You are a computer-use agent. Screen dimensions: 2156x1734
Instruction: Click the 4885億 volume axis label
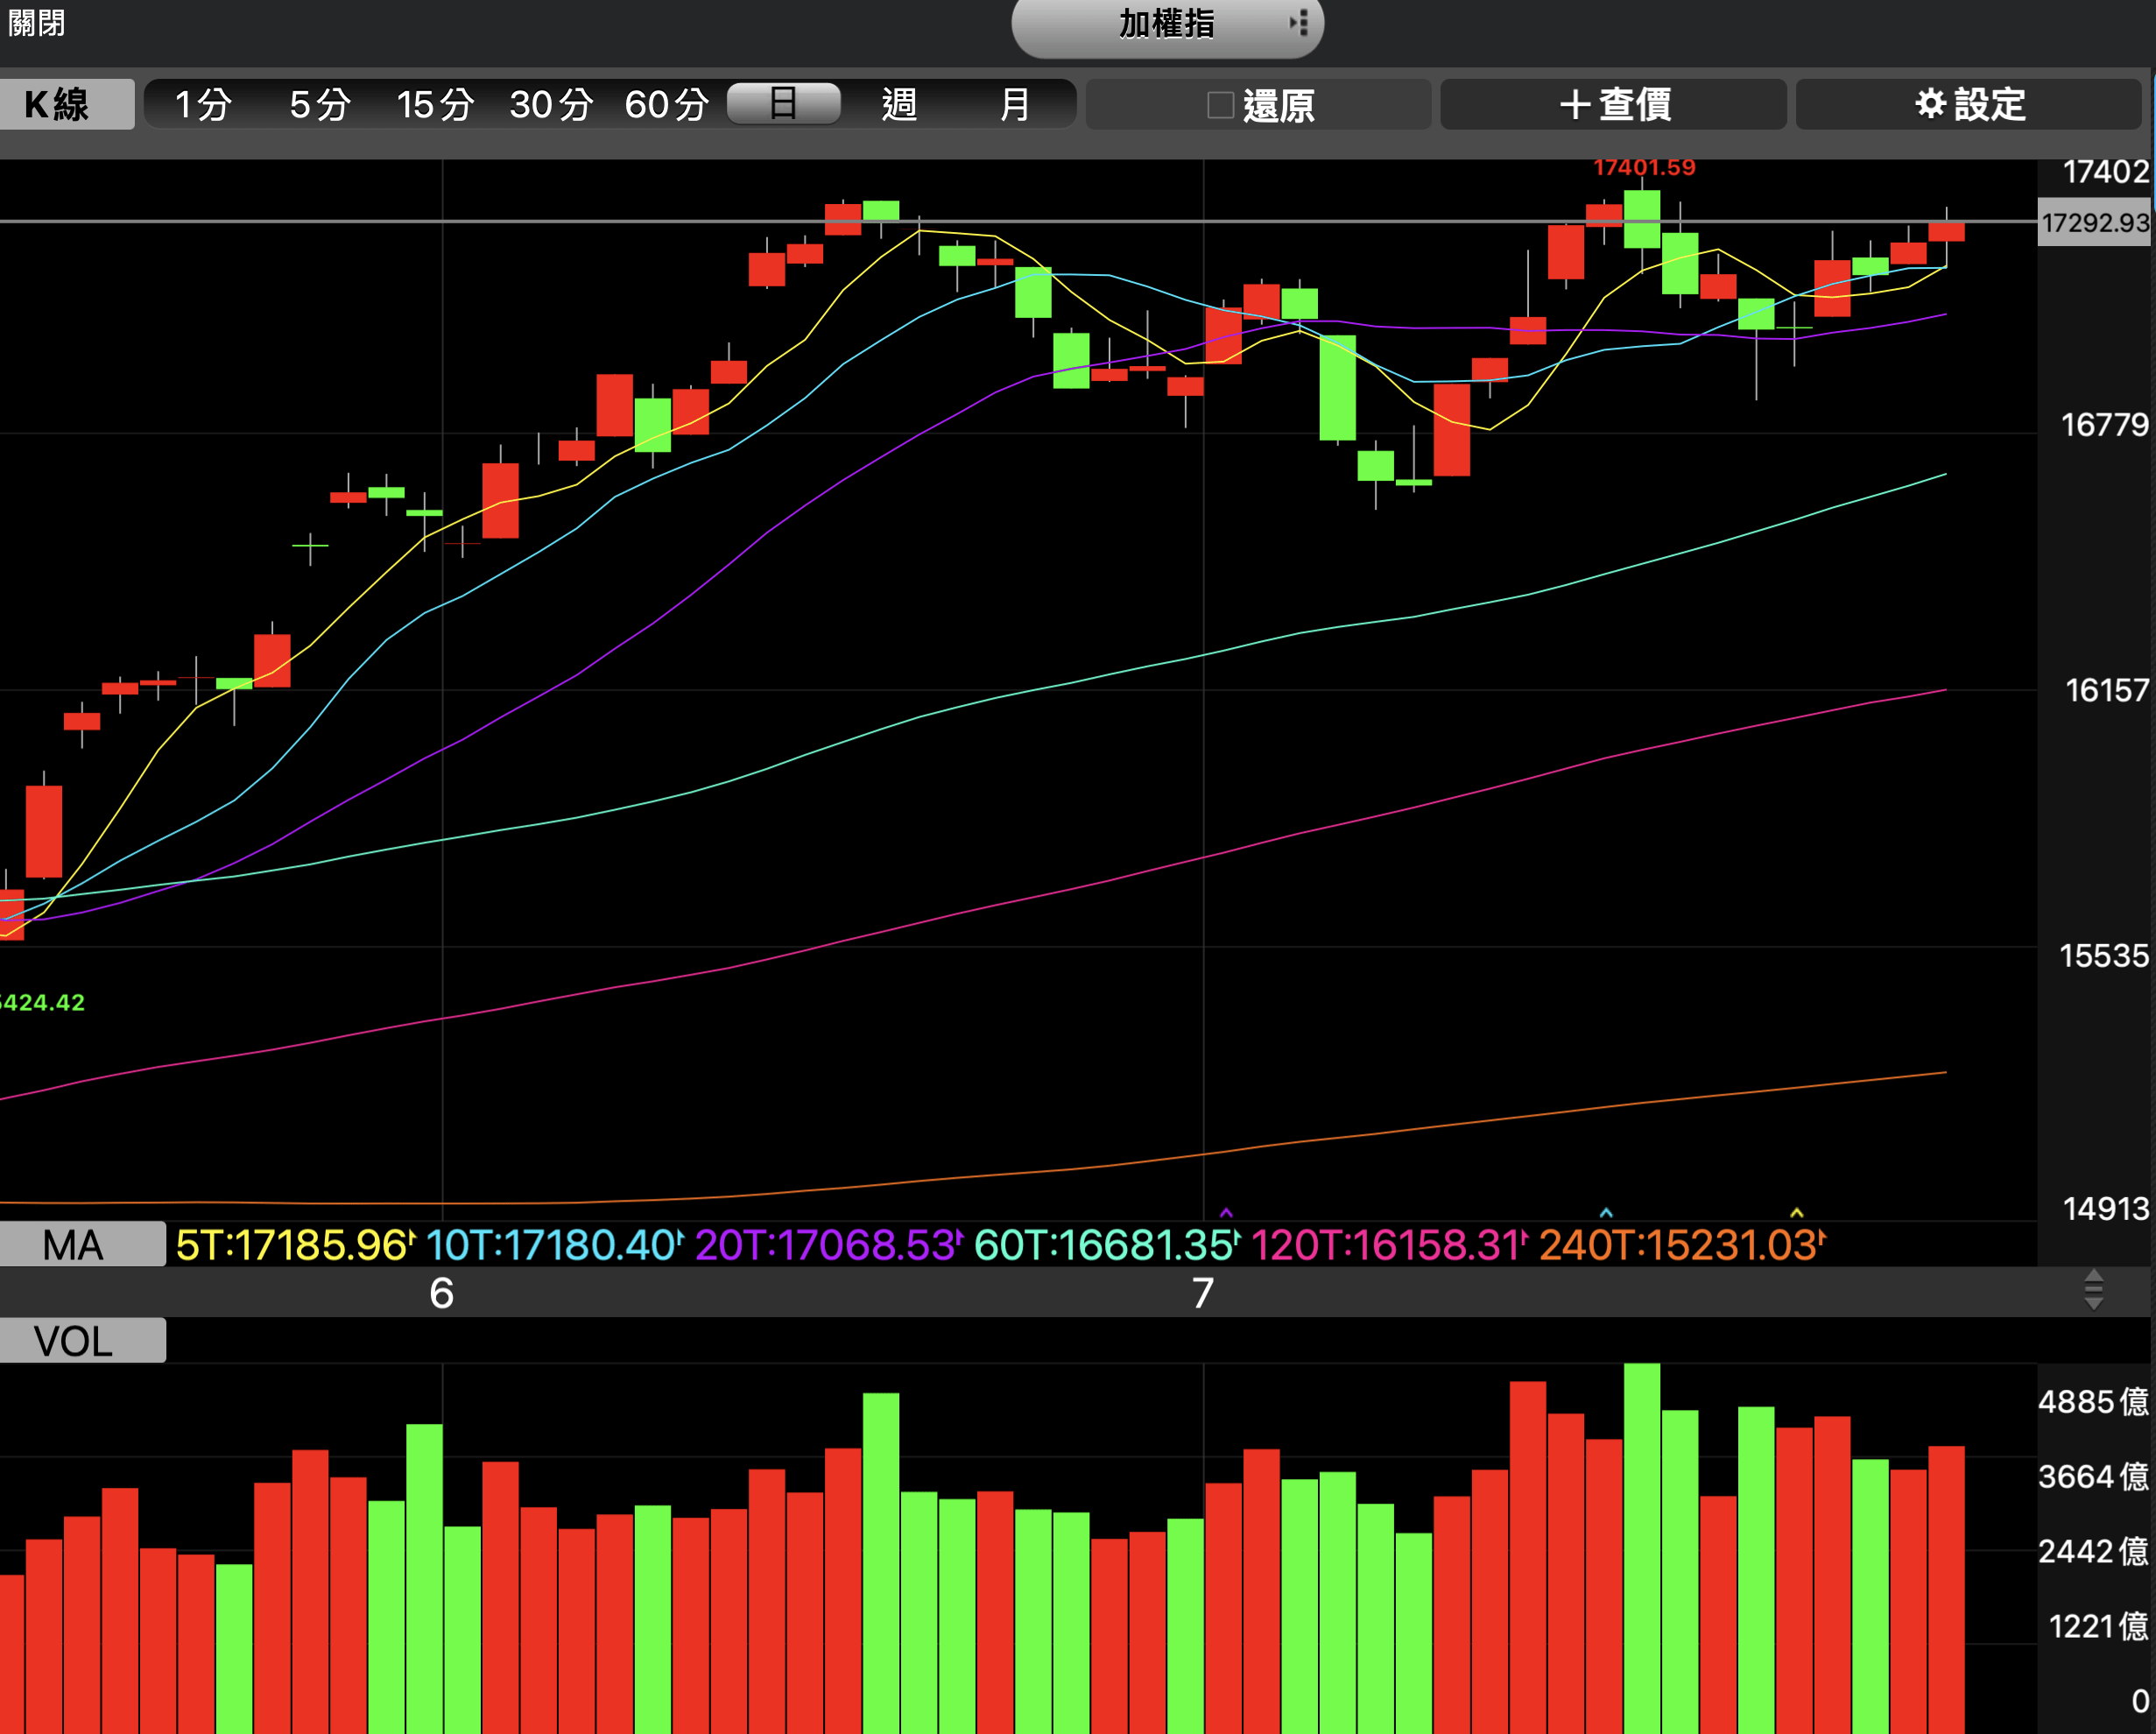(x=2093, y=1402)
